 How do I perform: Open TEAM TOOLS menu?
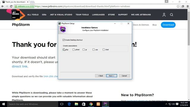[82, 15]
